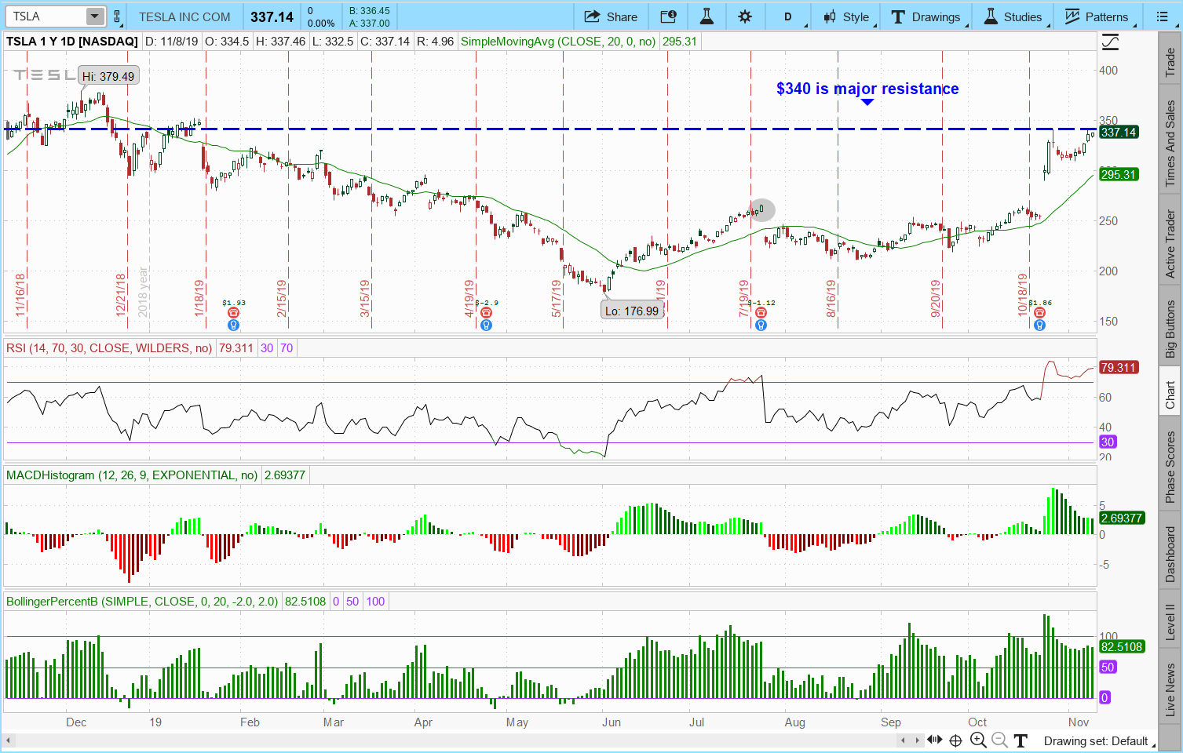Switch to the Active Trader side tab
The height and width of the screenshot is (753, 1183).
(1170, 244)
